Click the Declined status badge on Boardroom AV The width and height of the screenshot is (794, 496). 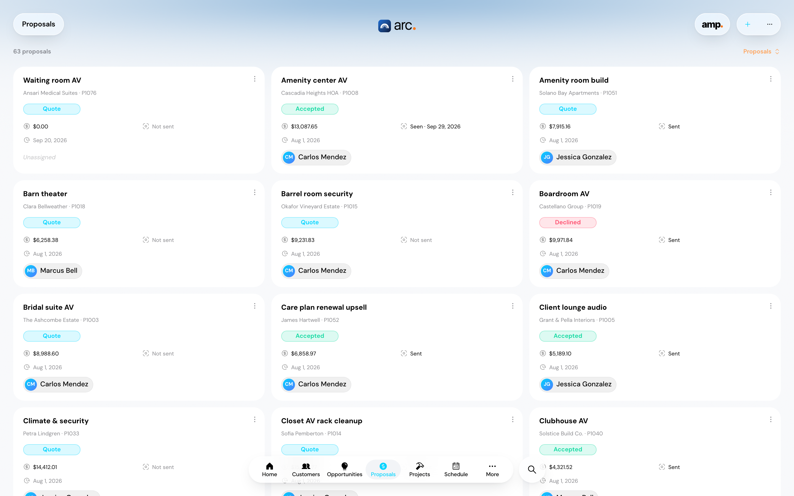(x=568, y=222)
